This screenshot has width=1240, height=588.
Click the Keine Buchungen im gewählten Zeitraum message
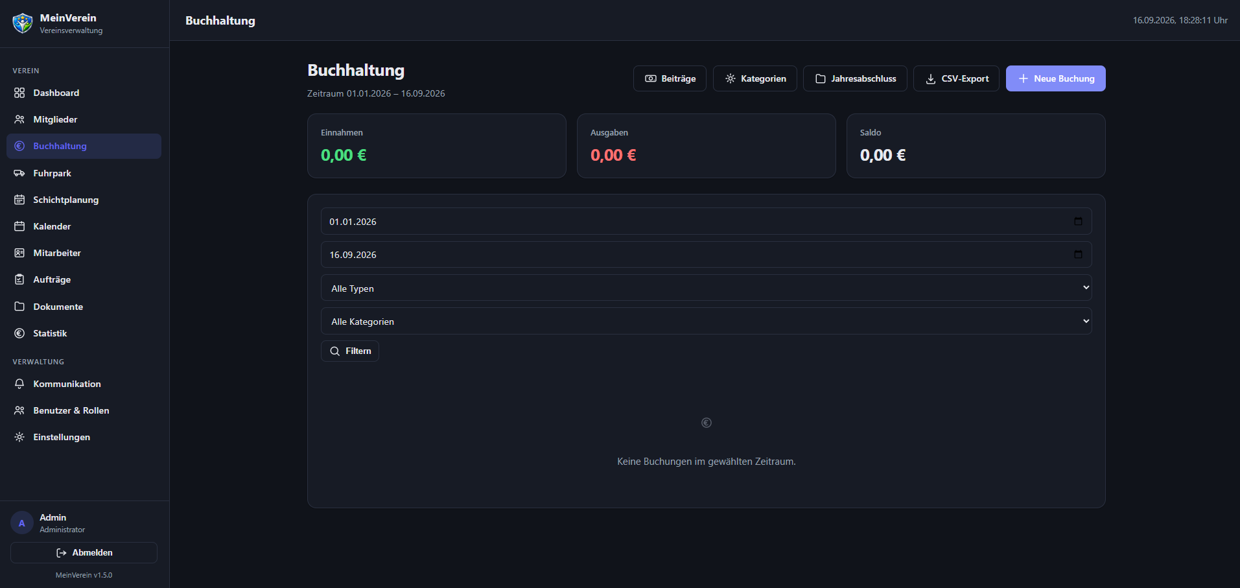pyautogui.click(x=707, y=462)
